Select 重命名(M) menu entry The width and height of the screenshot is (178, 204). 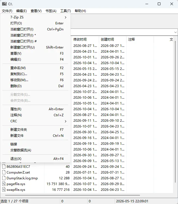[x=35, y=68]
